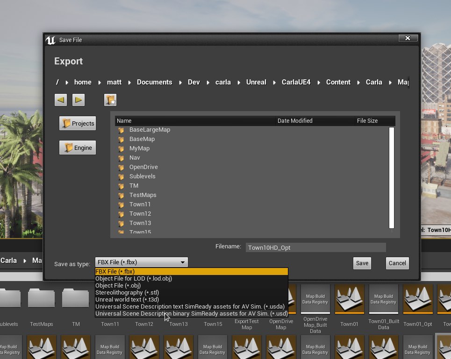Image resolution: width=451 pixels, height=359 pixels.
Task: Jump to Documents via the path bar
Action: 154,82
